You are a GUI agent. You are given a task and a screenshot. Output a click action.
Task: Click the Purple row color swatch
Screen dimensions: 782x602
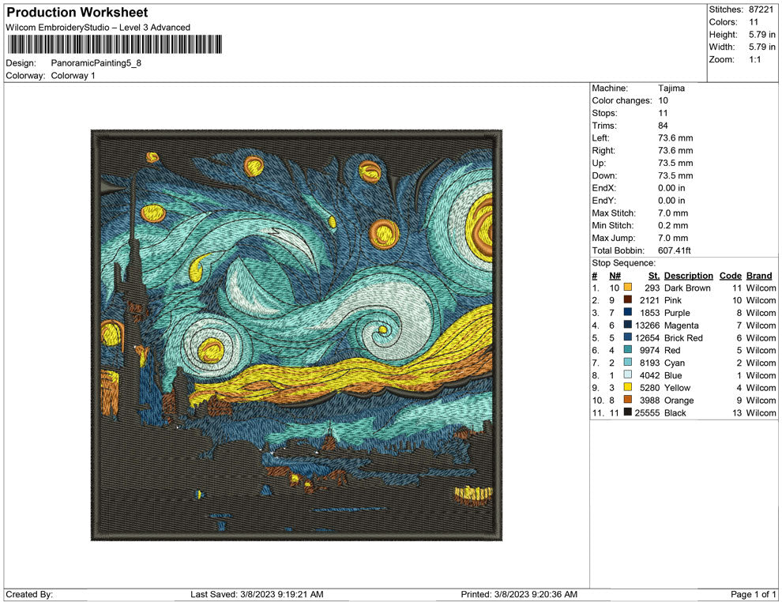tap(628, 312)
